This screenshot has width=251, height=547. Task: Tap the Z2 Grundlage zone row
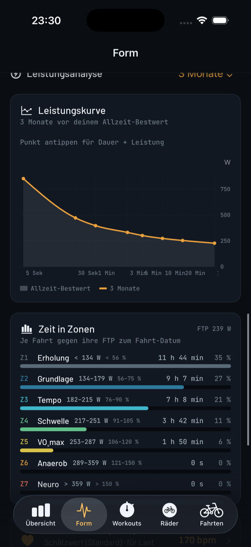[x=125, y=382]
